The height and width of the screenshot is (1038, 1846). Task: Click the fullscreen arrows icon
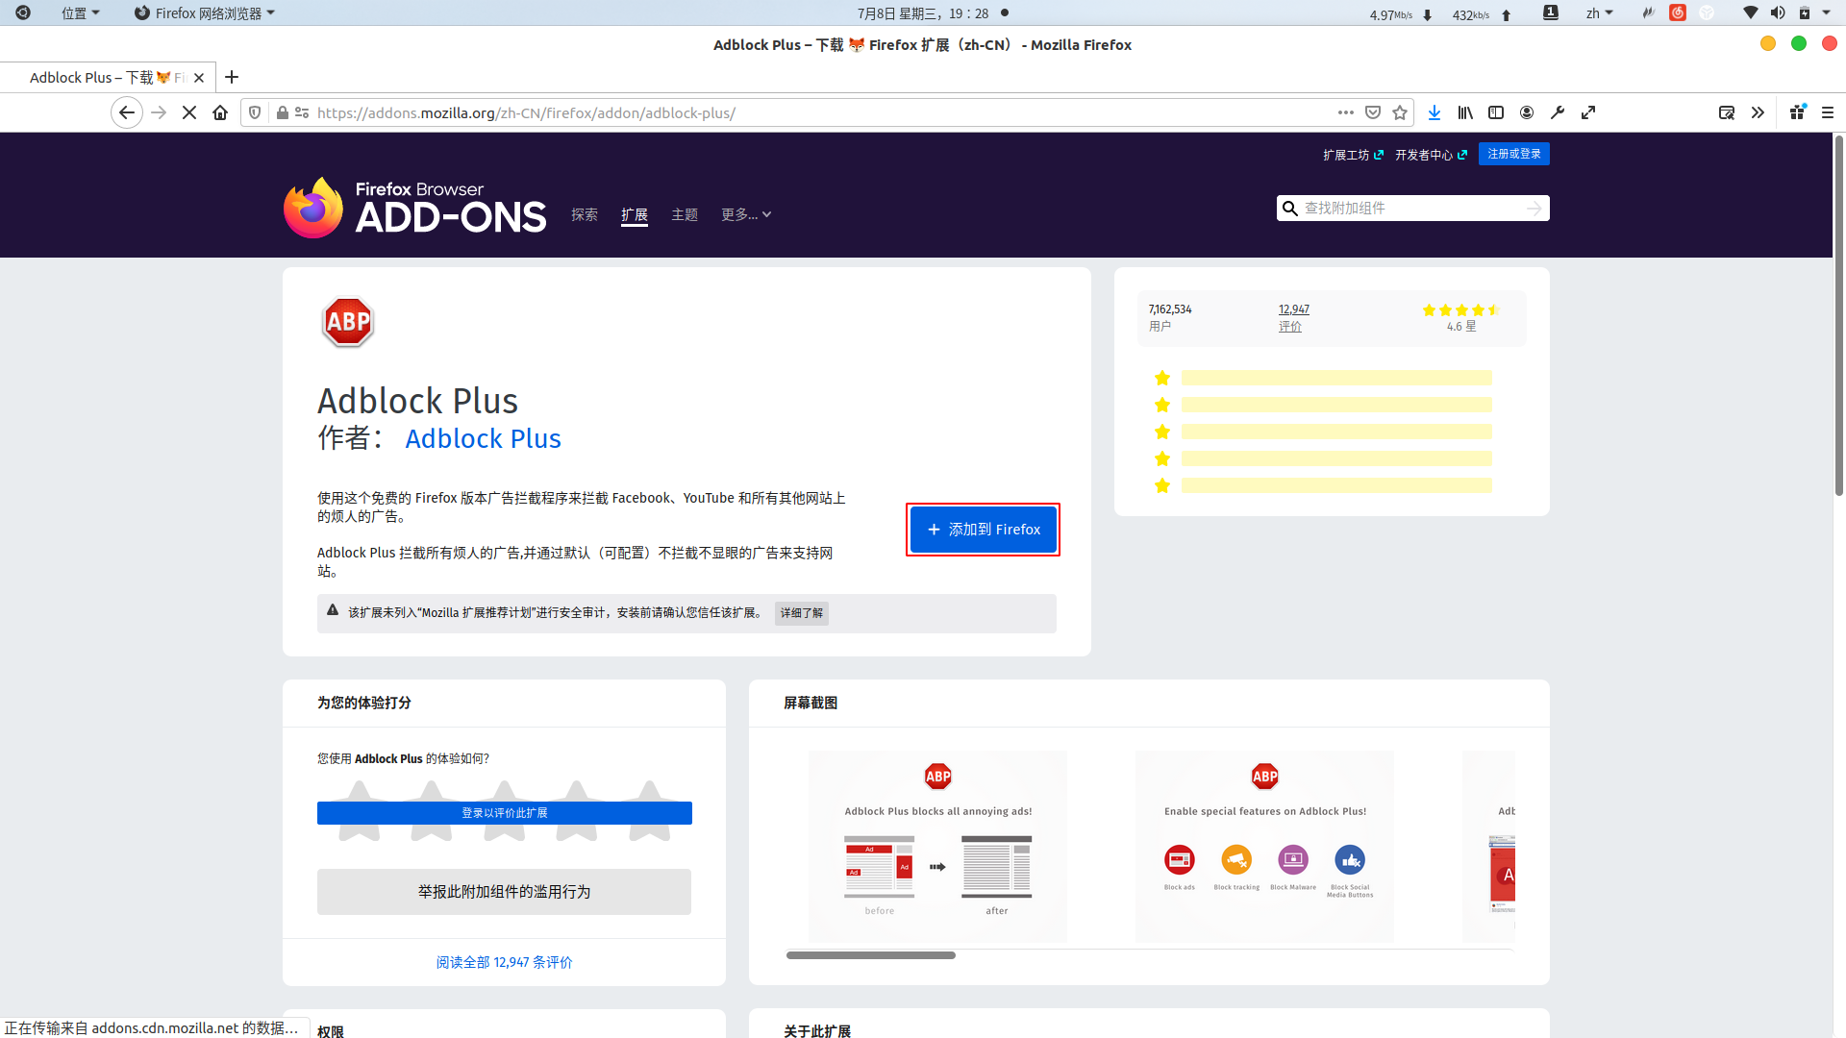[1588, 112]
